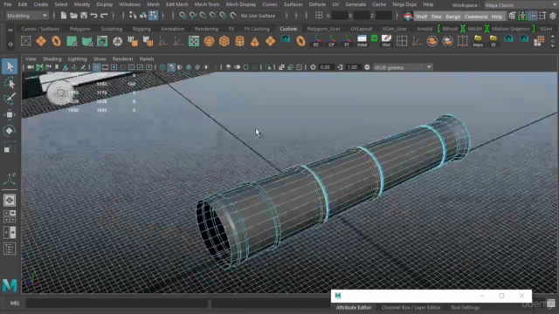
Task: Activate the Move tool in the toolbox
Action: coord(10,114)
